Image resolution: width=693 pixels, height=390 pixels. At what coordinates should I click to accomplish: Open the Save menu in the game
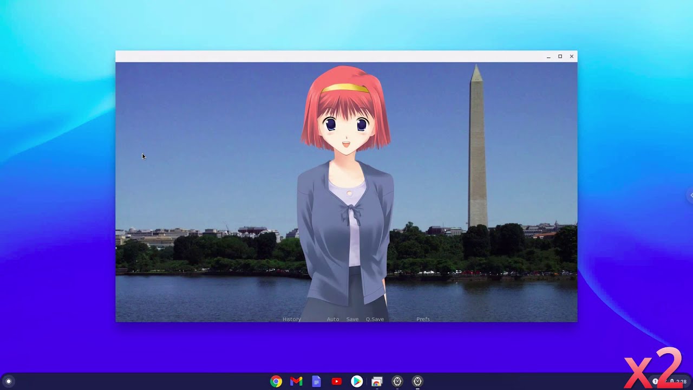tap(352, 319)
